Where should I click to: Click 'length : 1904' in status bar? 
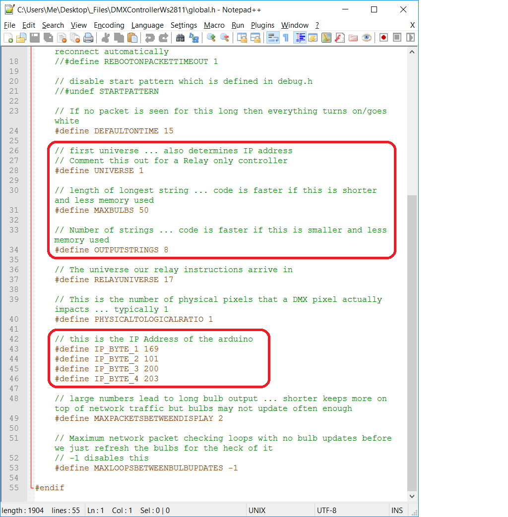tap(23, 511)
